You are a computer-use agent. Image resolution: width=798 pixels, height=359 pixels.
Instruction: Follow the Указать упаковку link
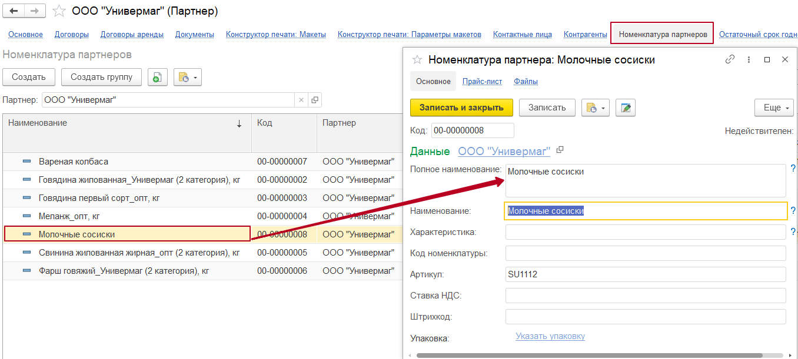point(550,336)
